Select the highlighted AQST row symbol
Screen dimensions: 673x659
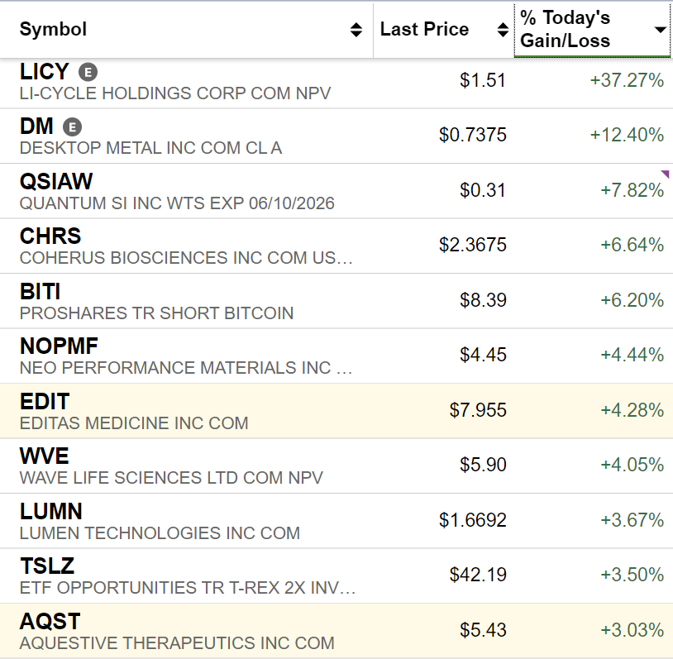click(50, 620)
